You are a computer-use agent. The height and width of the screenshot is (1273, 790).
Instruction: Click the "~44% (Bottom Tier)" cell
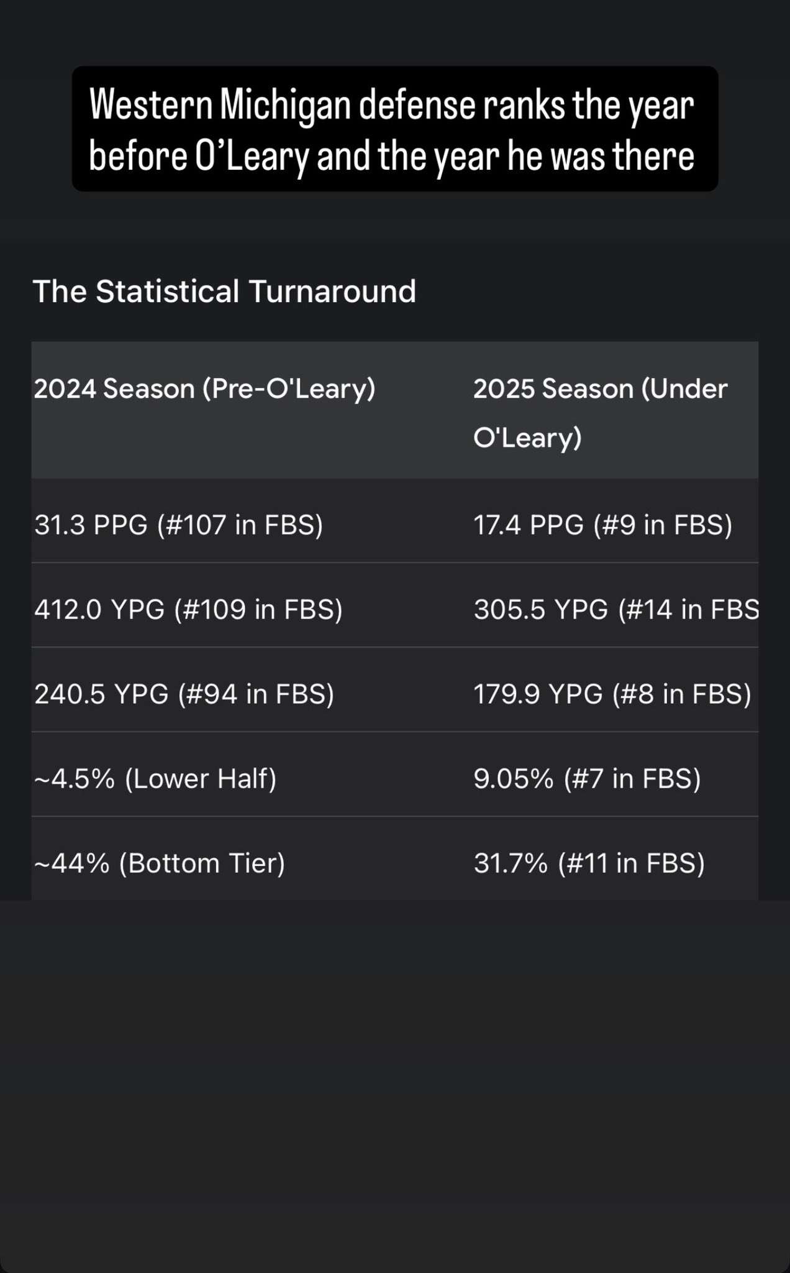point(160,863)
